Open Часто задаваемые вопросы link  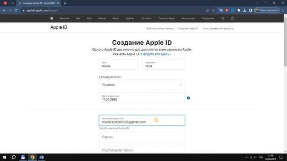pyautogui.click(x=218, y=29)
